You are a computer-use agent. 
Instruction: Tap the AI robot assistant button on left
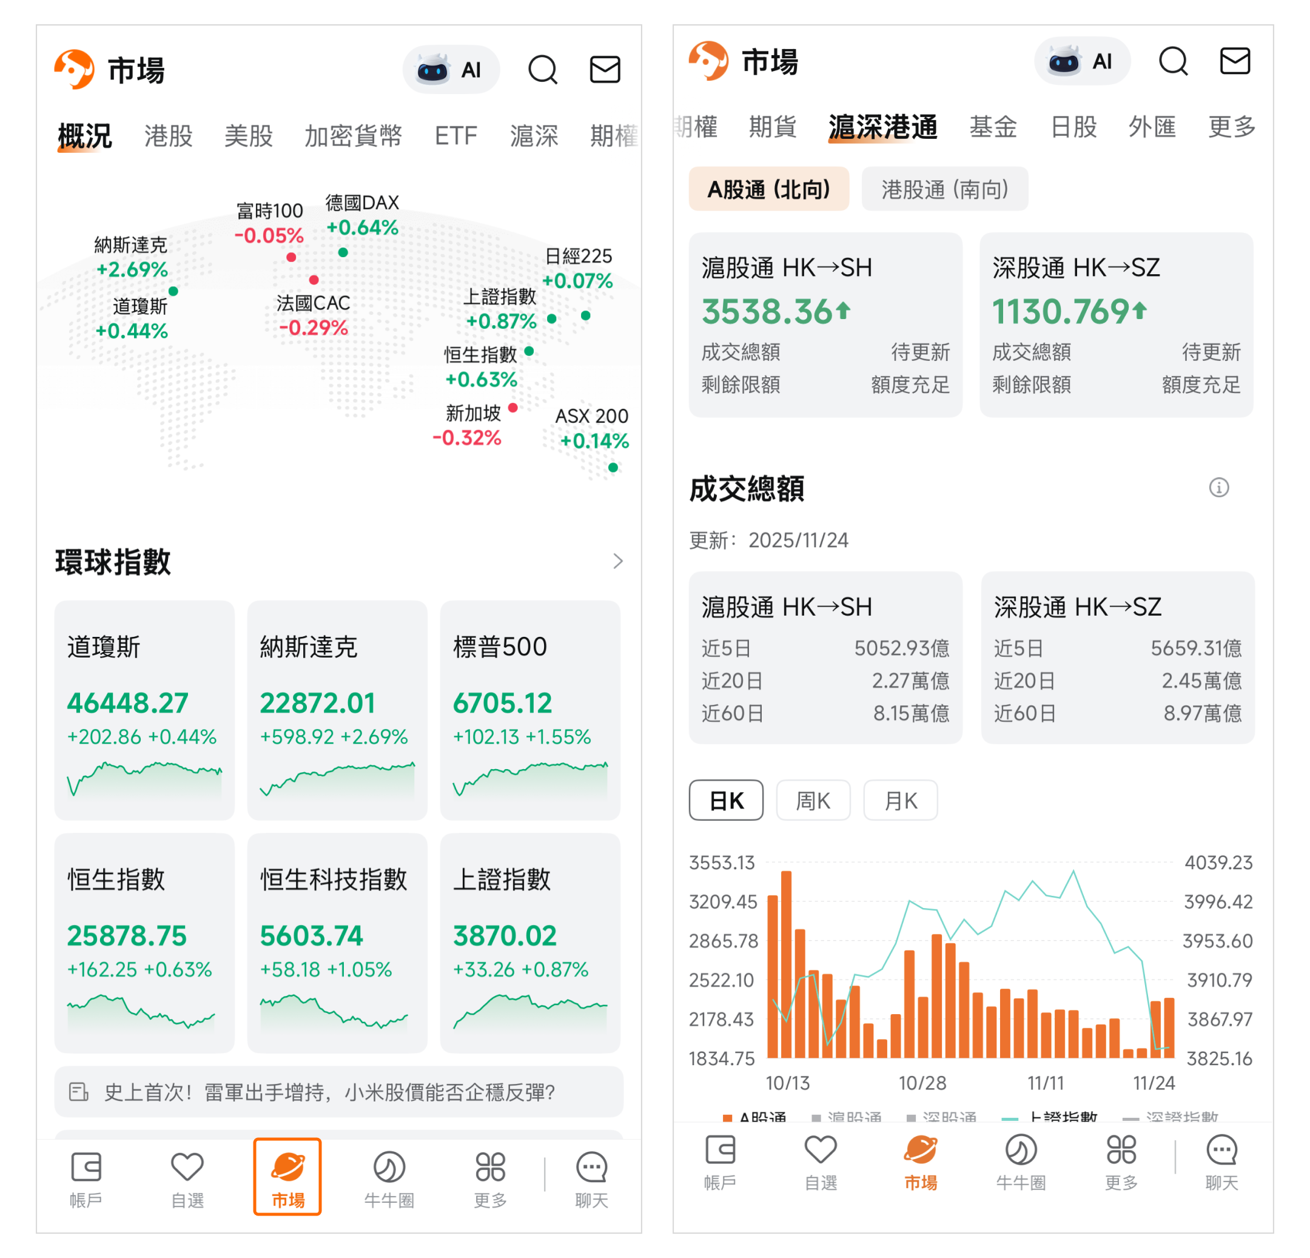pyautogui.click(x=451, y=70)
